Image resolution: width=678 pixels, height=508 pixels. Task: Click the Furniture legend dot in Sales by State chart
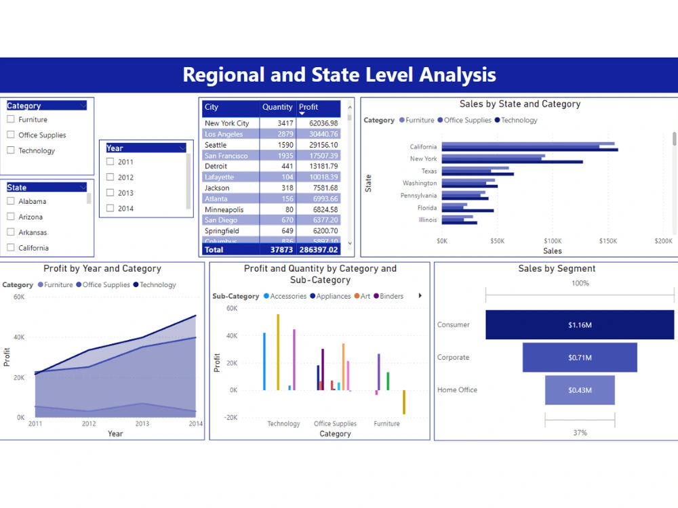(401, 120)
